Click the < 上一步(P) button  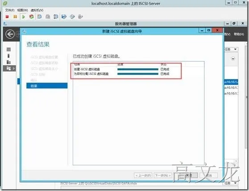point(143,175)
